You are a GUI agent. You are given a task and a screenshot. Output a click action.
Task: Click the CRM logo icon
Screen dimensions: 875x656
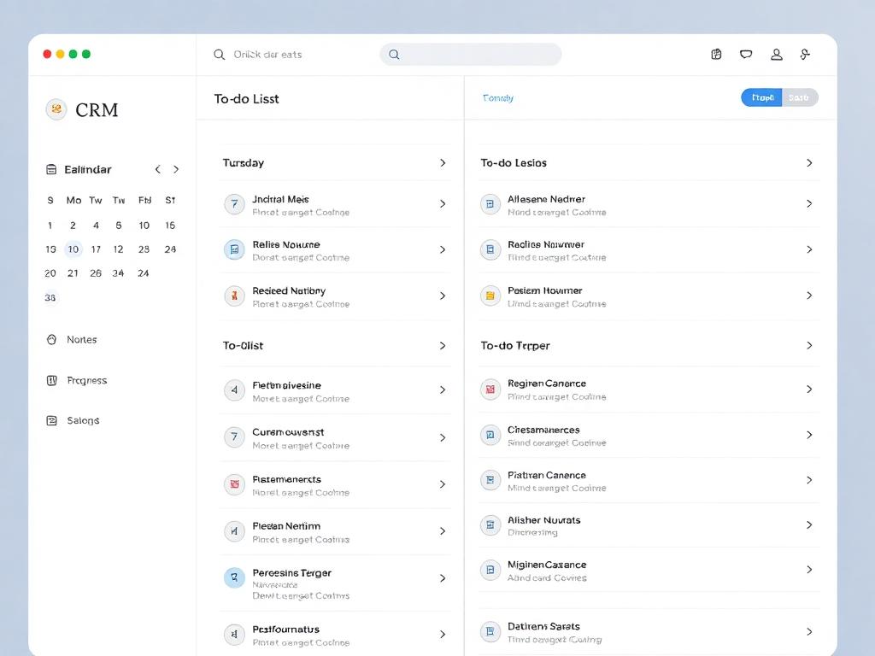tap(56, 109)
